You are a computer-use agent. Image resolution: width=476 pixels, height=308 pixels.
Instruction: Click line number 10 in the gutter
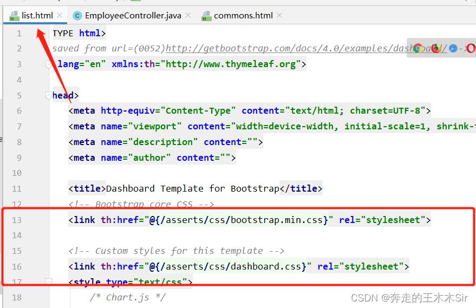point(16,173)
